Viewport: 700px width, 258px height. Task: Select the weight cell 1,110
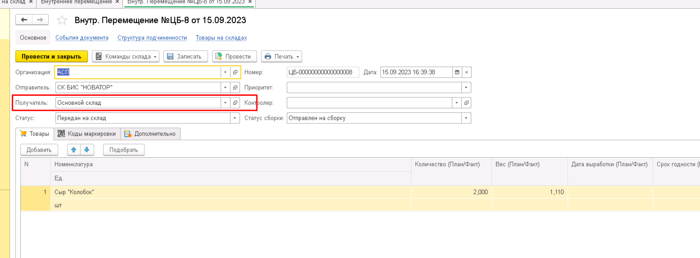[530, 192]
